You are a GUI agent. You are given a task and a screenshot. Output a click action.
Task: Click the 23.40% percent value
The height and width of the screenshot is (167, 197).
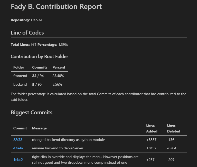click(58, 76)
